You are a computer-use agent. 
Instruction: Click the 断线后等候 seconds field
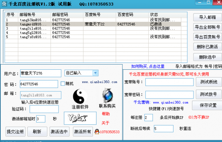tap(164, 129)
